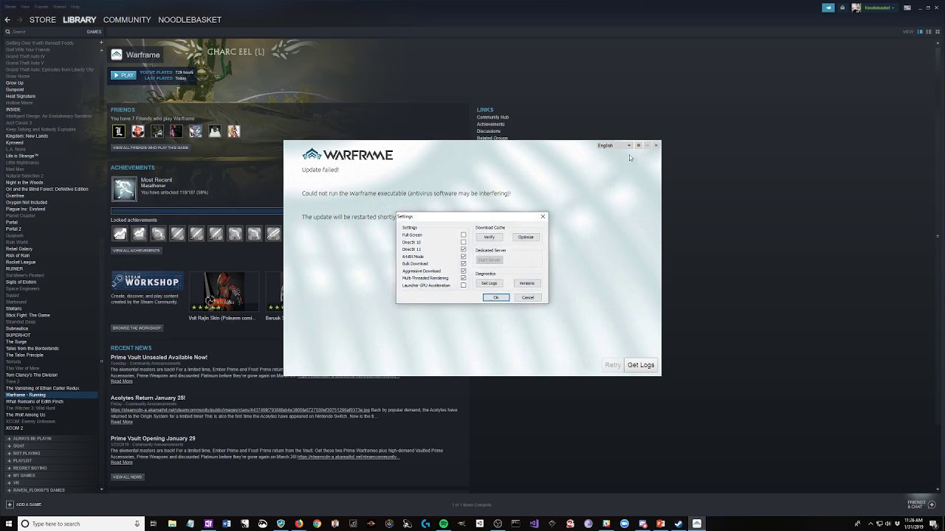
Task: Open the Community Hub link
Action: pyautogui.click(x=492, y=117)
